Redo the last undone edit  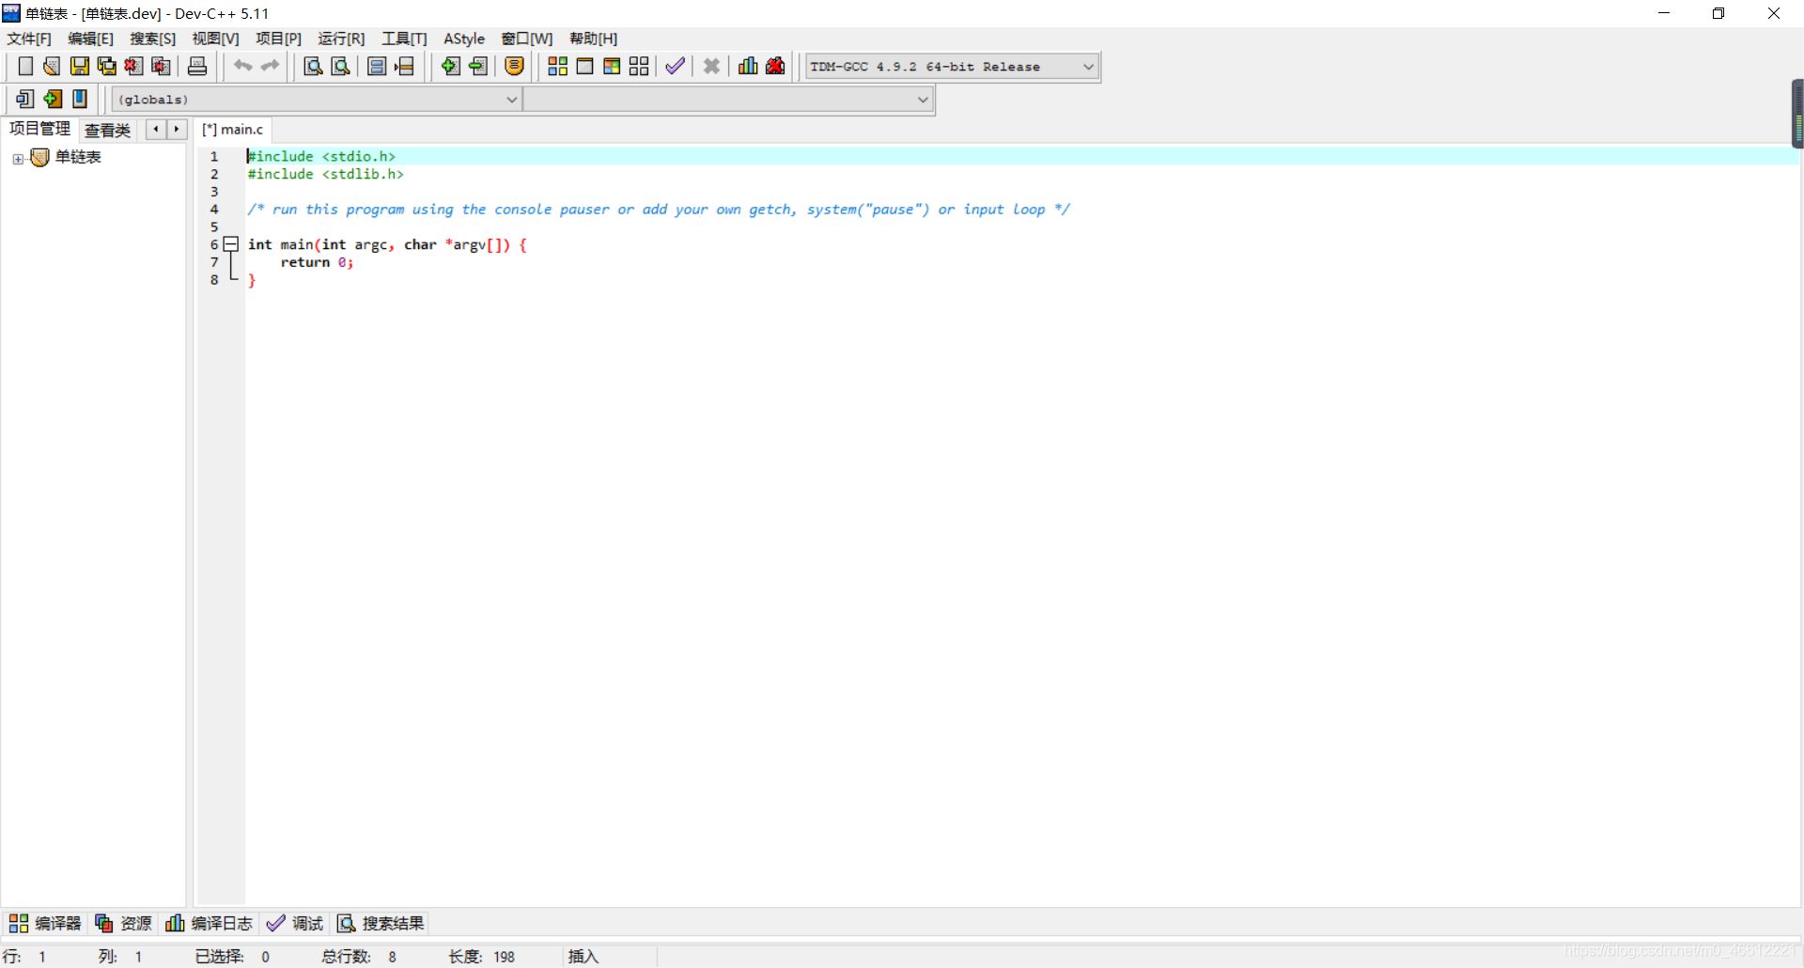click(271, 66)
